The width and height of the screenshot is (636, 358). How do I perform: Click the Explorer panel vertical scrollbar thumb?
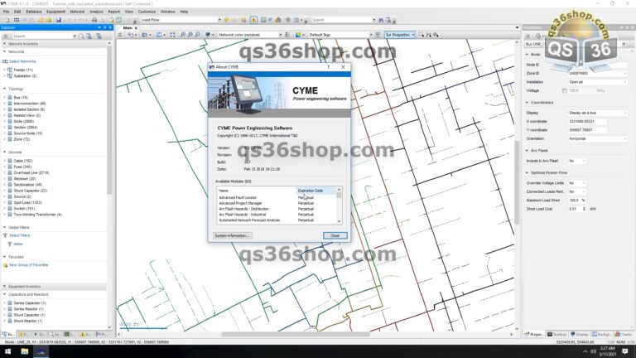point(109,119)
